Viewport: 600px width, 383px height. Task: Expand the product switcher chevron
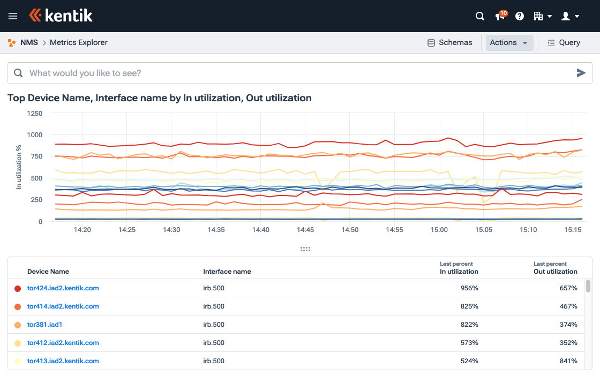549,17
